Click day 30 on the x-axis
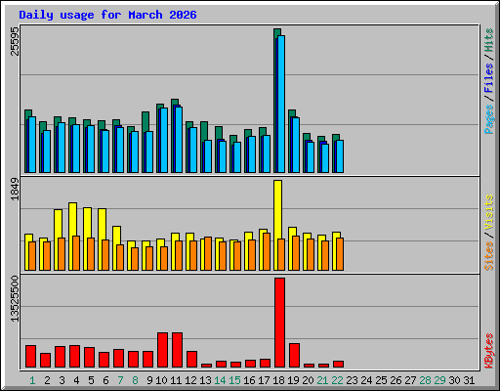The height and width of the screenshot is (391, 500). click(x=454, y=380)
